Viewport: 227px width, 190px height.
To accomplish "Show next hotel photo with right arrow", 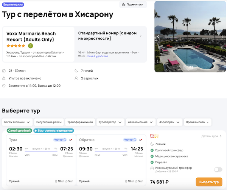I will pyautogui.click(x=222, y=37).
